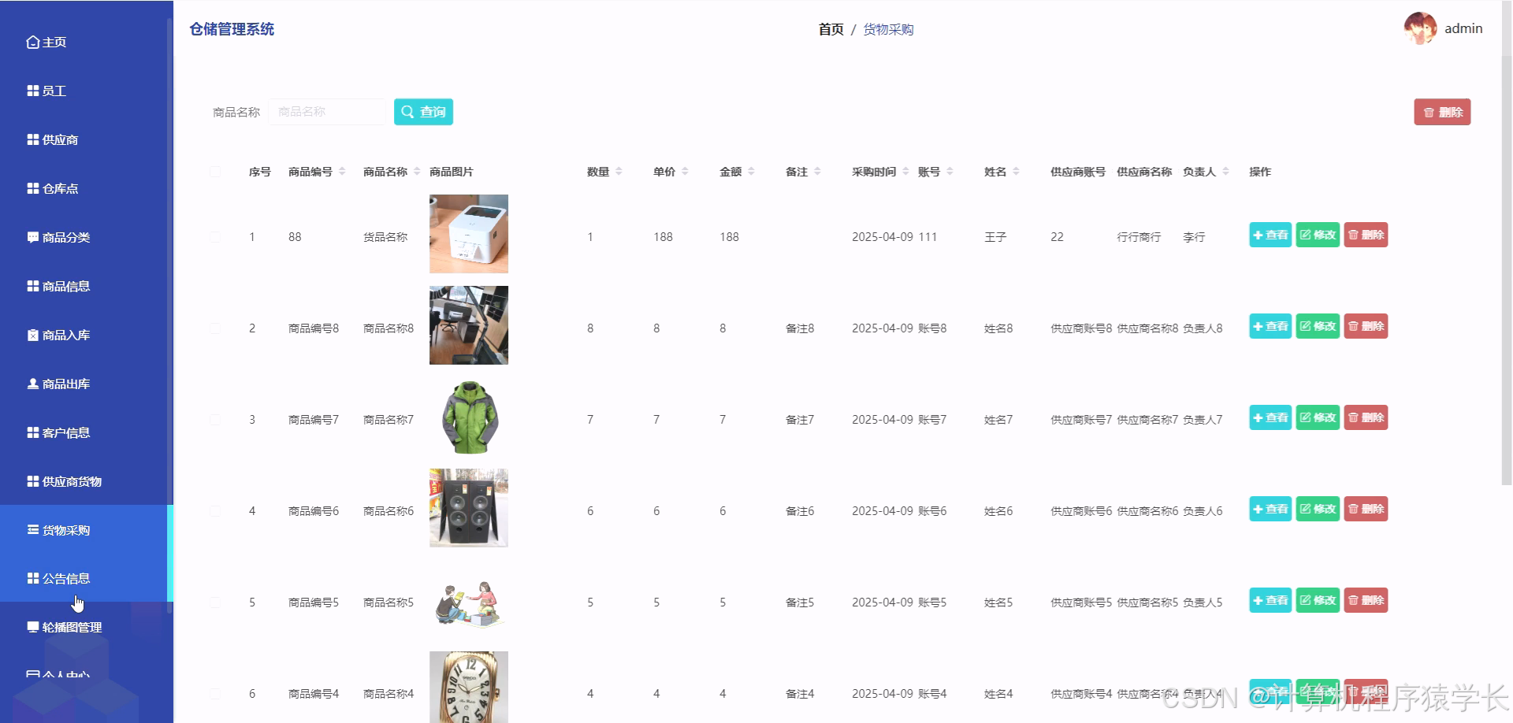1513x723 pixels.
Task: Open 商品入库 goods inbound sidebar icon
Action: [x=32, y=335]
